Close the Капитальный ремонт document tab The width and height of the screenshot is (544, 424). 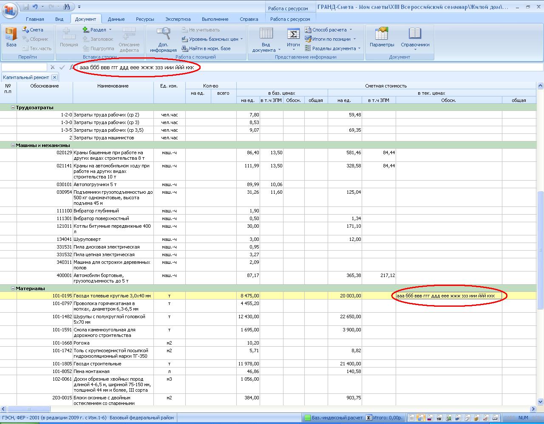click(x=54, y=77)
